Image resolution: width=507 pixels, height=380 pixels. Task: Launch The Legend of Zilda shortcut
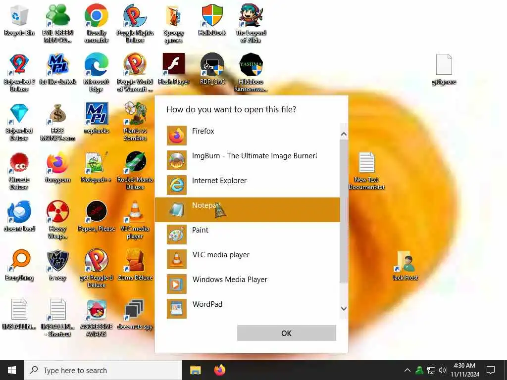(251, 23)
